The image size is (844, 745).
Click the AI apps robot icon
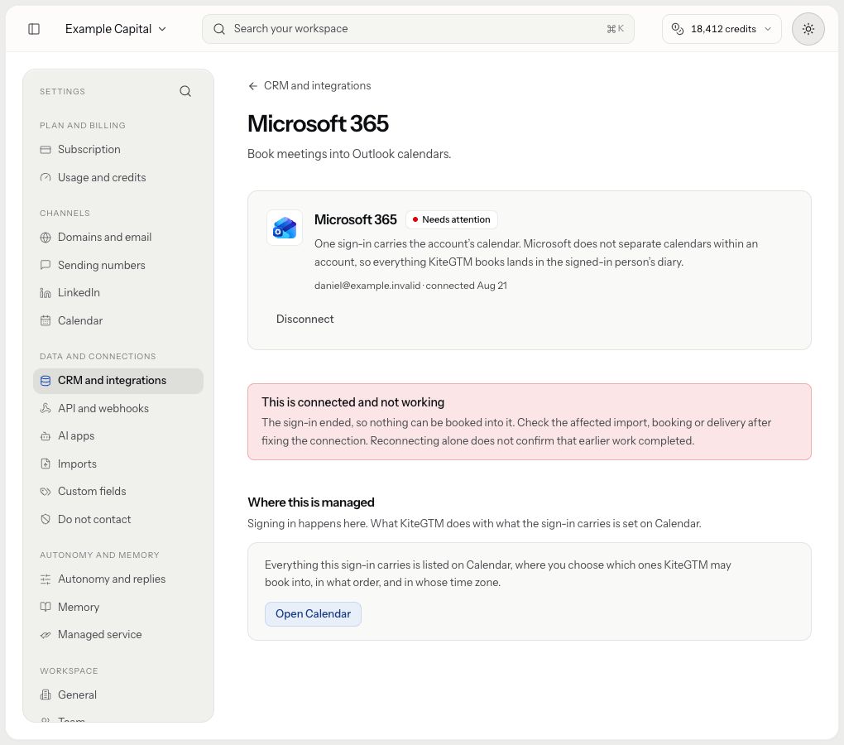click(x=46, y=436)
